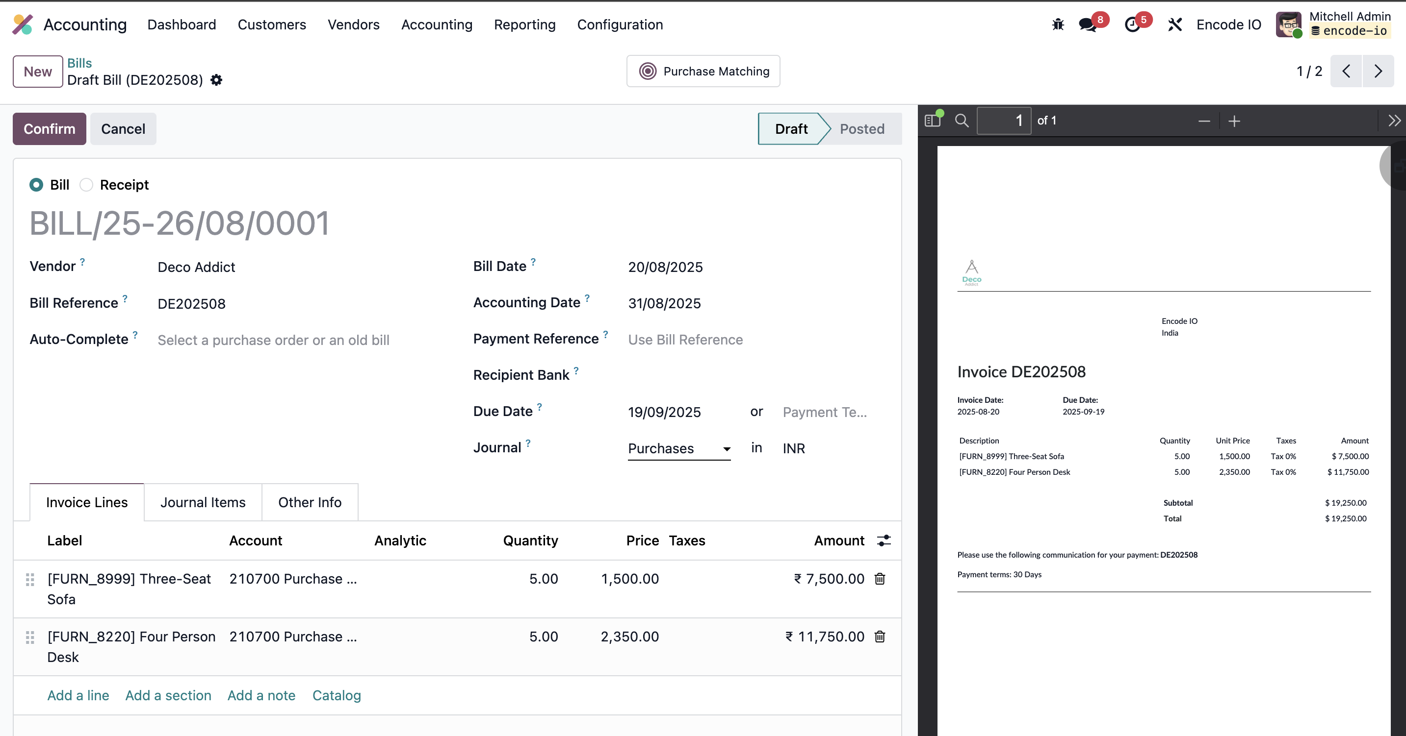Screen dimensions: 1406x736
Task: Click the Add a line link
Action: coord(78,696)
